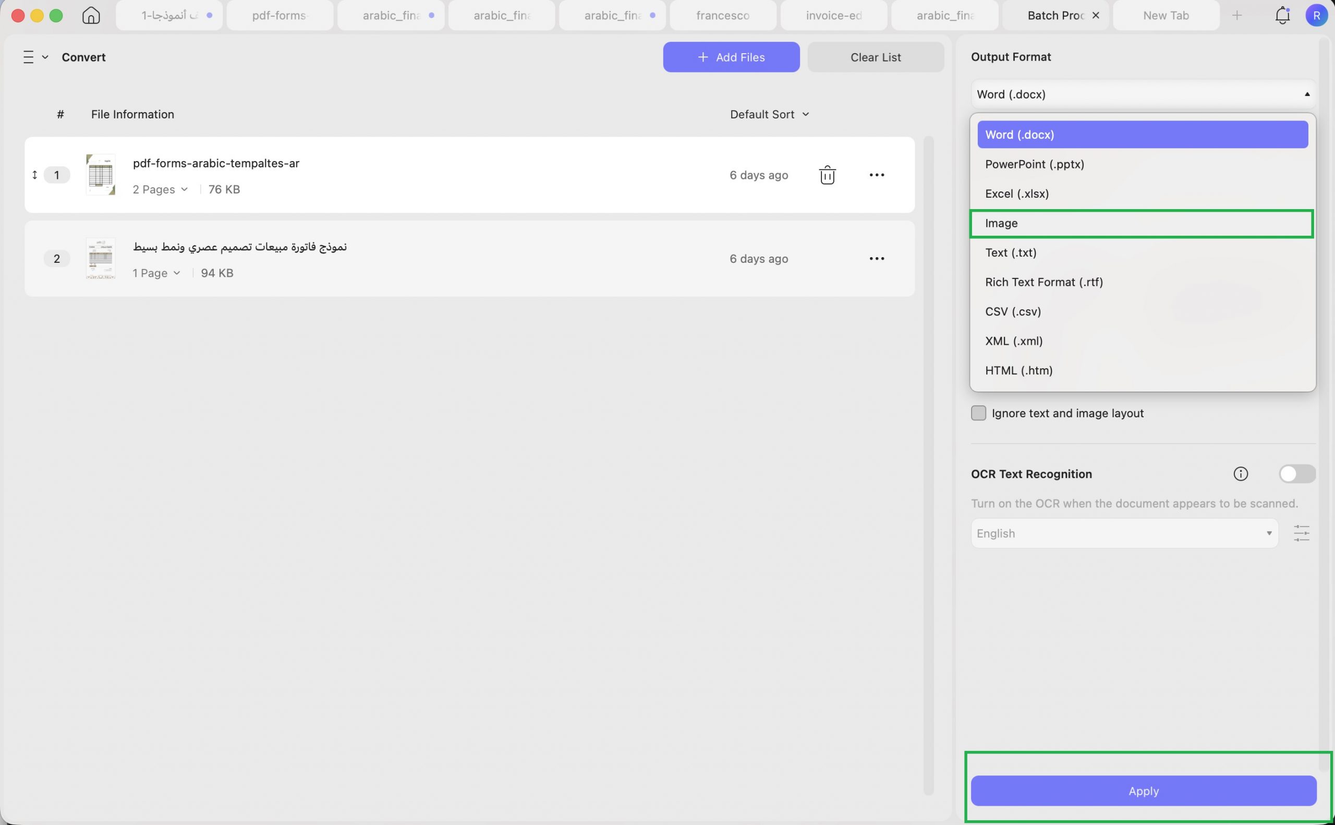Go to the Home icon
1335x825 pixels.
tap(91, 15)
